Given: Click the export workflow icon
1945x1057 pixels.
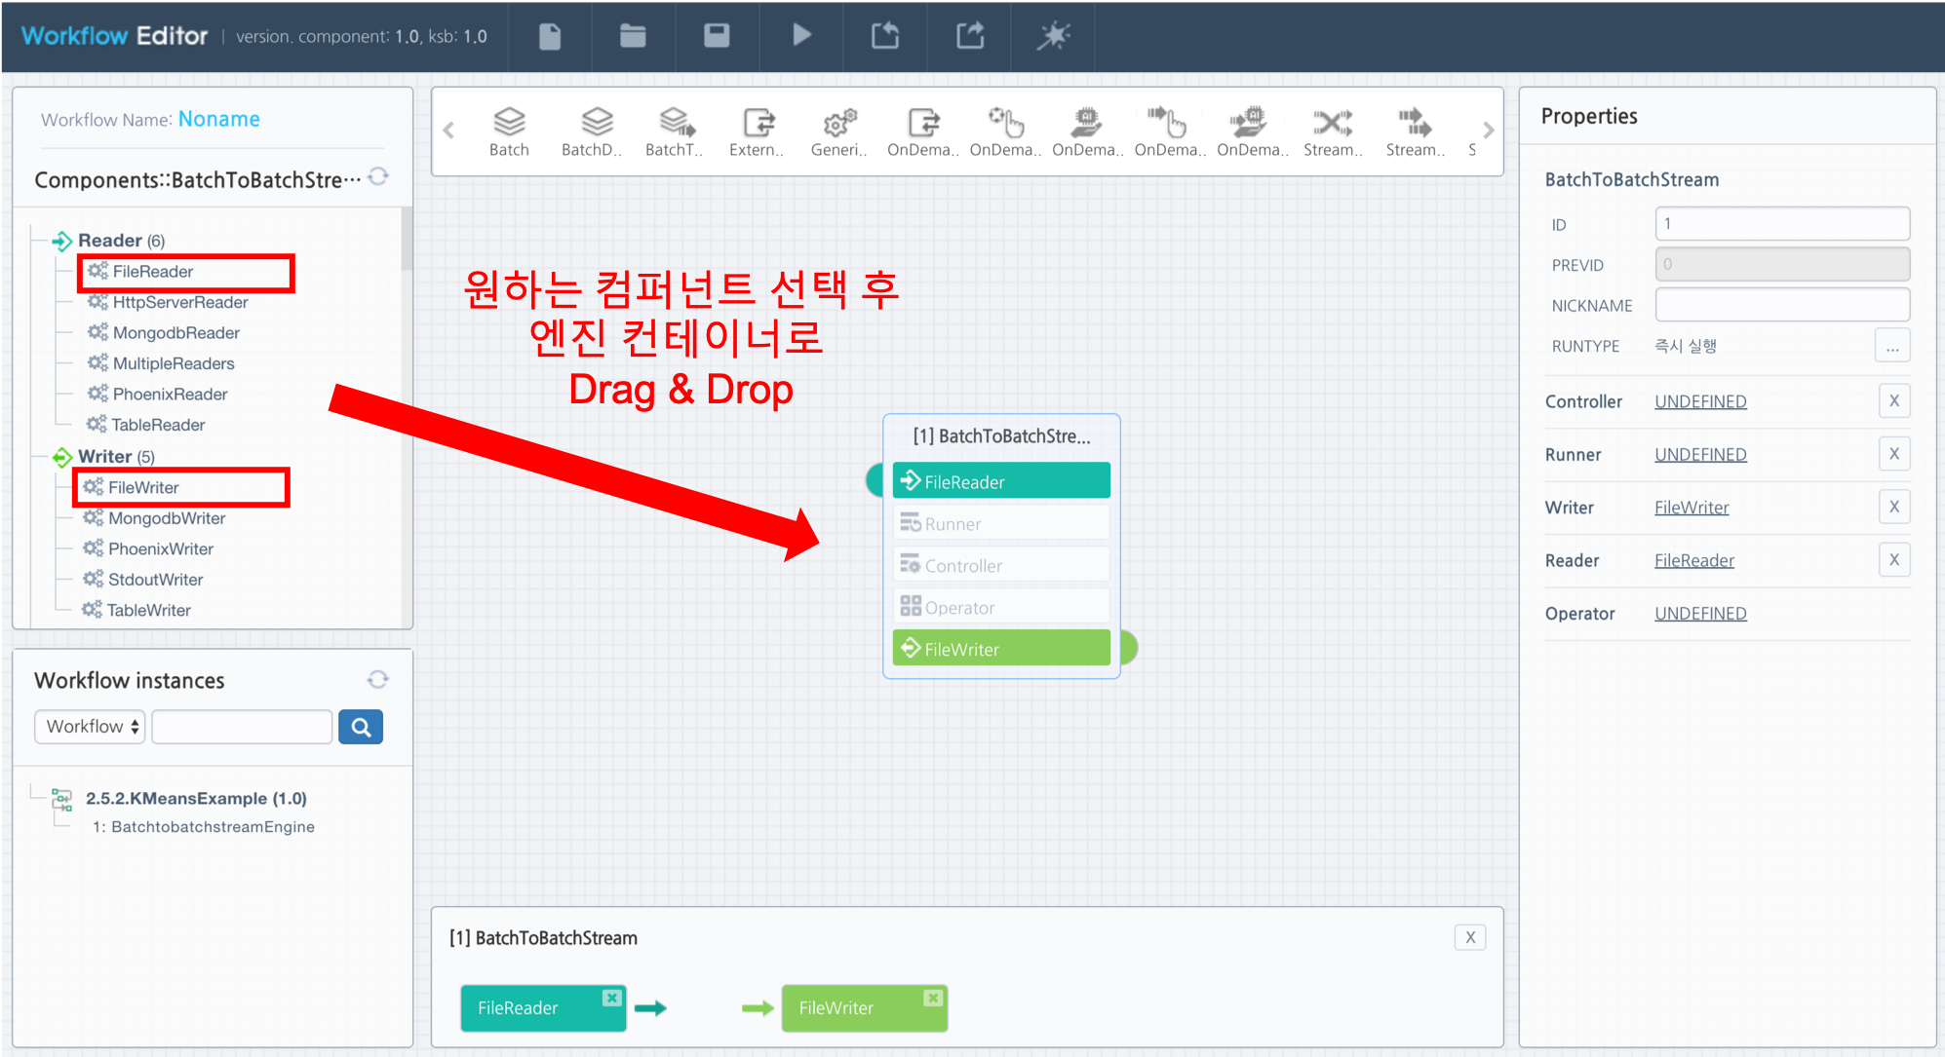Looking at the screenshot, I should coord(969,36).
